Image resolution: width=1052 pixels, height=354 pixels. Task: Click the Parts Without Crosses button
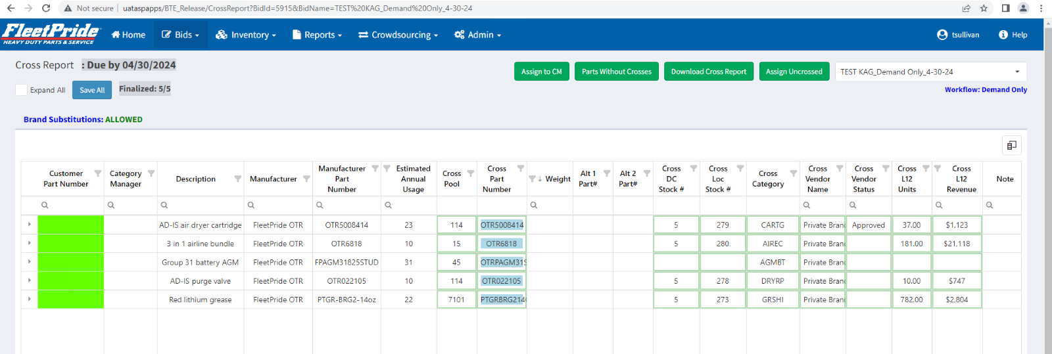[616, 72]
